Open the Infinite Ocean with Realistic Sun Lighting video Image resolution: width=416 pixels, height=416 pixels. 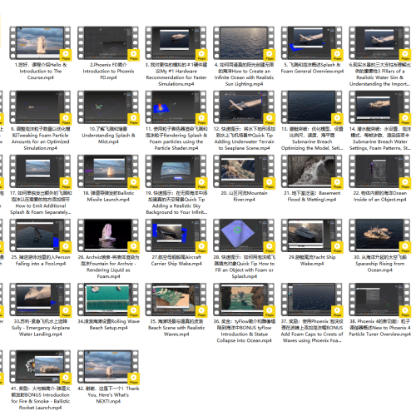click(245, 43)
